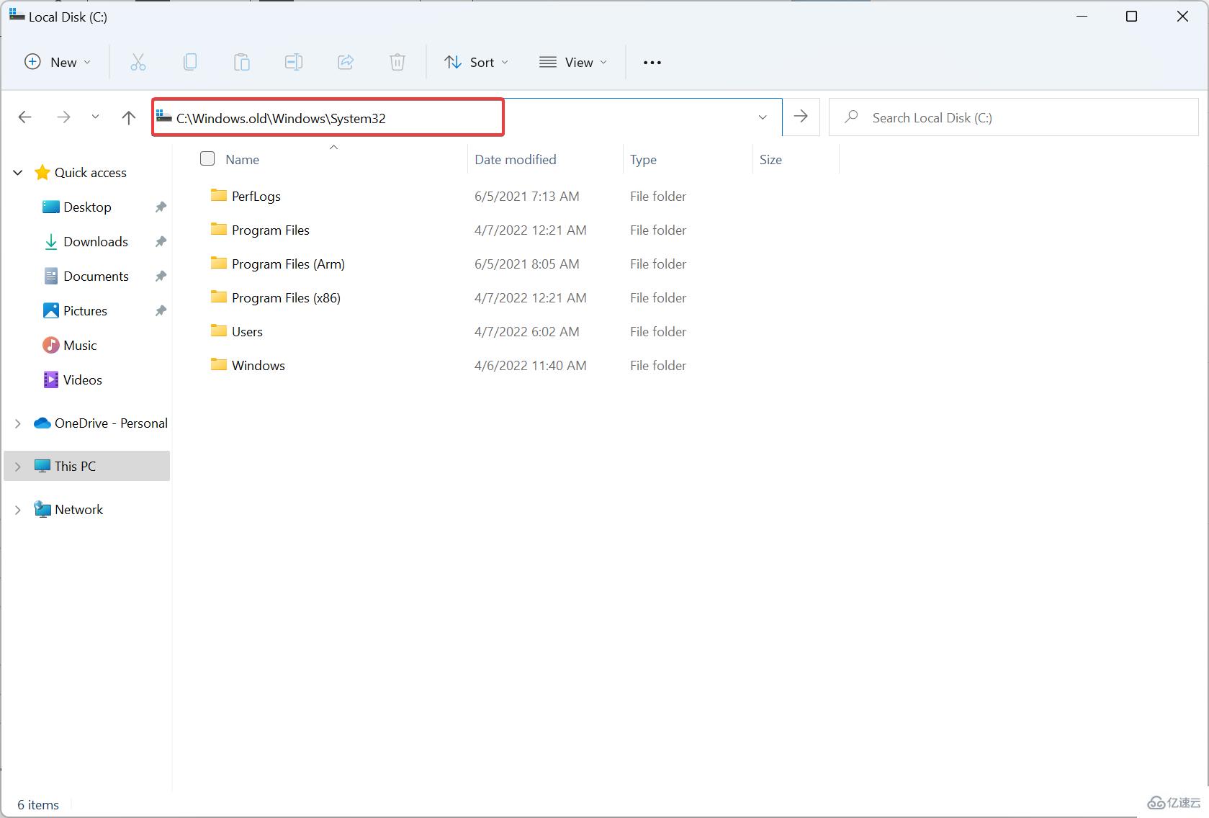Open the New dropdown menu
1209x818 pixels.
pyautogui.click(x=58, y=63)
